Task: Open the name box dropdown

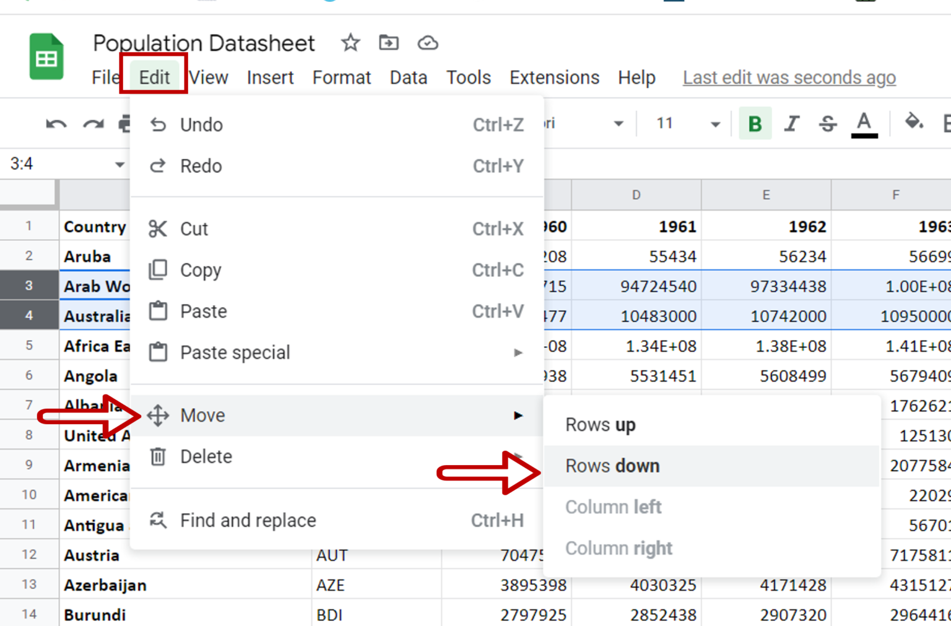Action: click(x=119, y=163)
